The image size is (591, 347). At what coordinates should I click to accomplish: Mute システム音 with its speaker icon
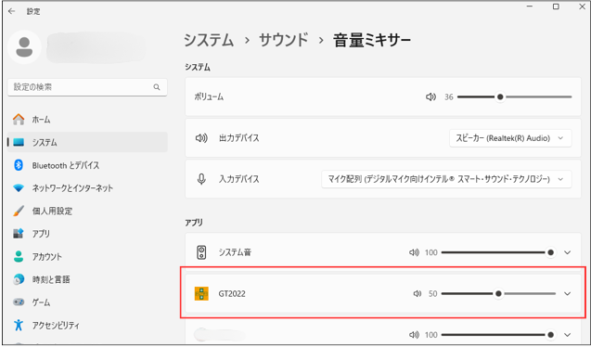pos(414,252)
